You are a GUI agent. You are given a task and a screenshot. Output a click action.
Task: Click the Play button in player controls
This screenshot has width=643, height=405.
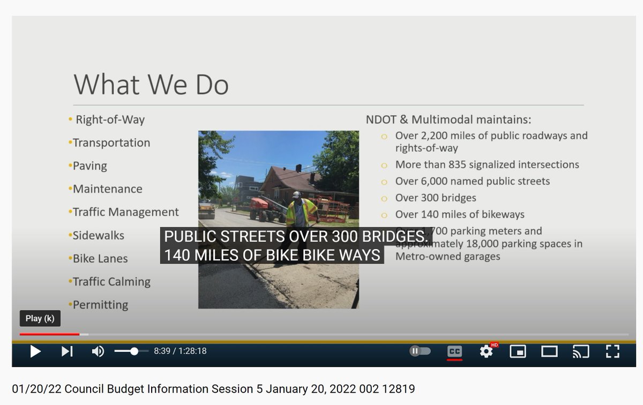pyautogui.click(x=35, y=351)
